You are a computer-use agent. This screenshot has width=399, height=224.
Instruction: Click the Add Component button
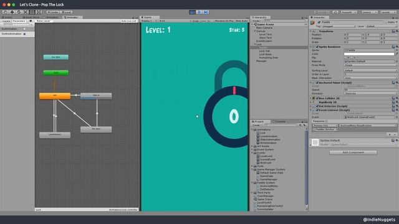pos(353,152)
